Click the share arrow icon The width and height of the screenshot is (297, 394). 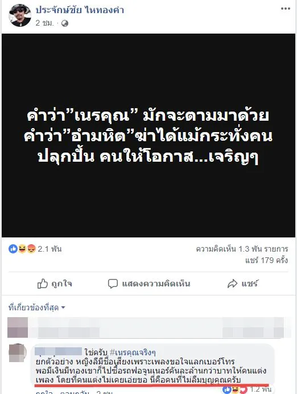pos(232,284)
